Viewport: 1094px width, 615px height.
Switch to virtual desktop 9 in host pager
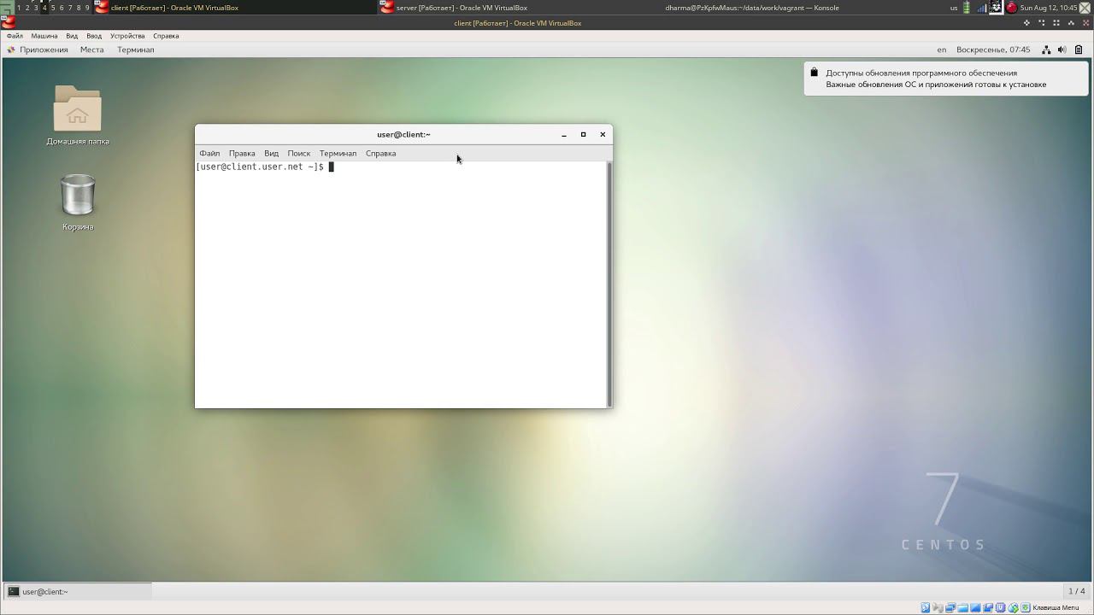point(87,8)
